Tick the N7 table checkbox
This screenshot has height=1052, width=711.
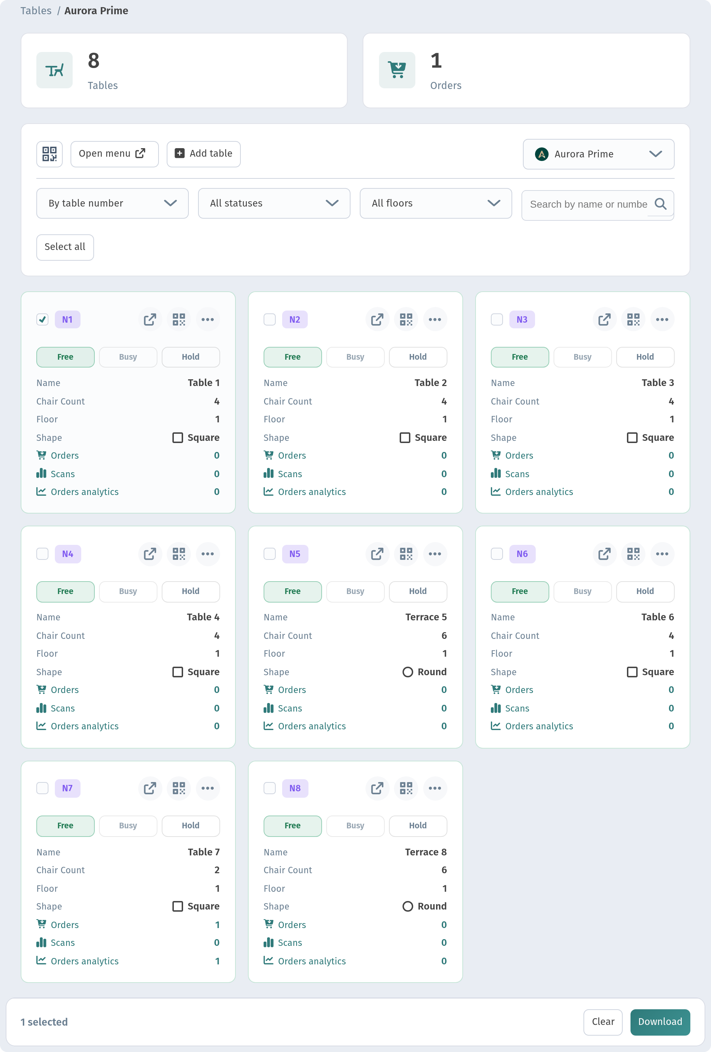[x=43, y=788]
